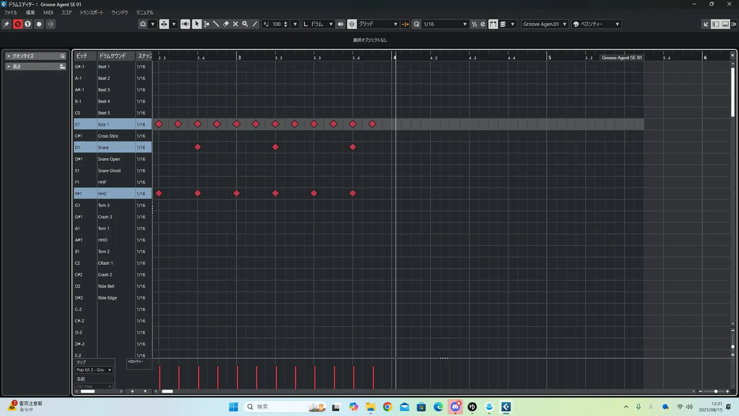Select the Zoom magnifier tool

pos(245,24)
